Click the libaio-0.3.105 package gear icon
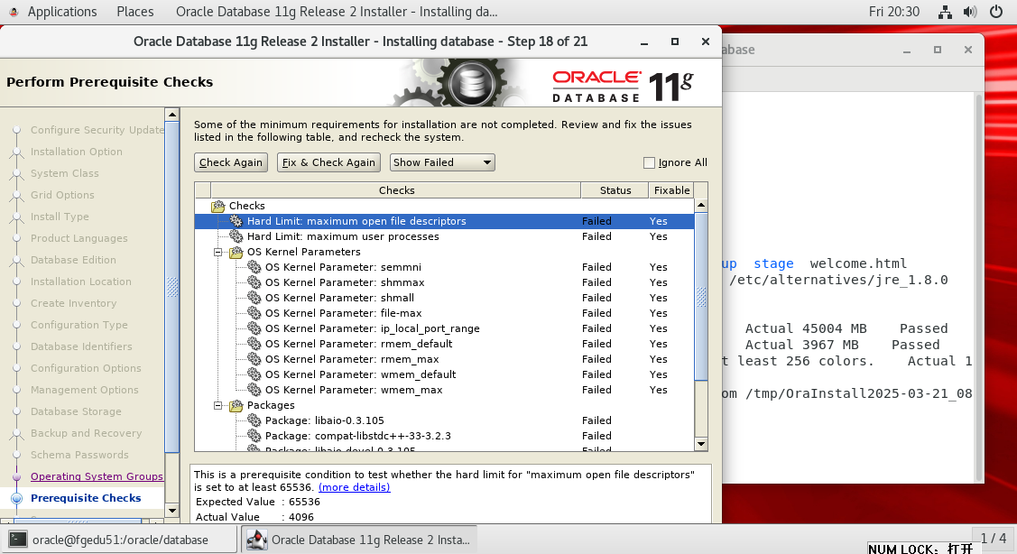The width and height of the screenshot is (1017, 554). point(254,420)
